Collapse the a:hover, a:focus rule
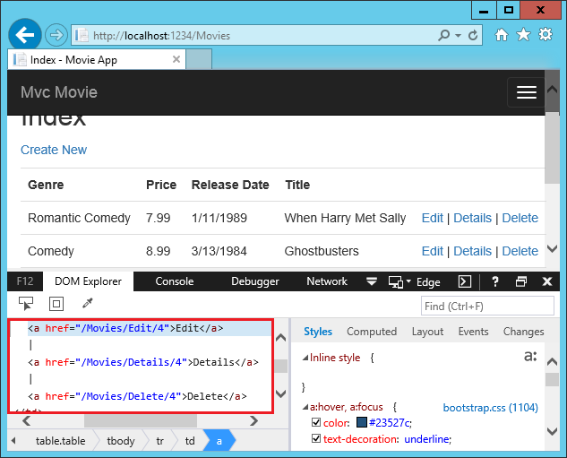Screen dimensions: 567x458 pyautogui.click(x=303, y=408)
